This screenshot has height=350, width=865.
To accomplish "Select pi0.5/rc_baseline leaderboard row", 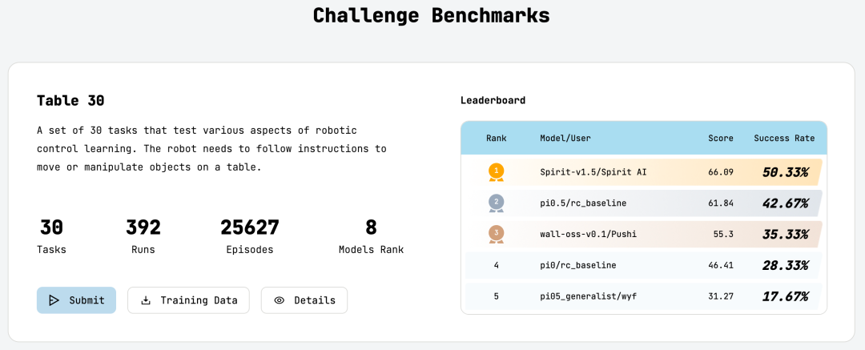I will coord(644,203).
